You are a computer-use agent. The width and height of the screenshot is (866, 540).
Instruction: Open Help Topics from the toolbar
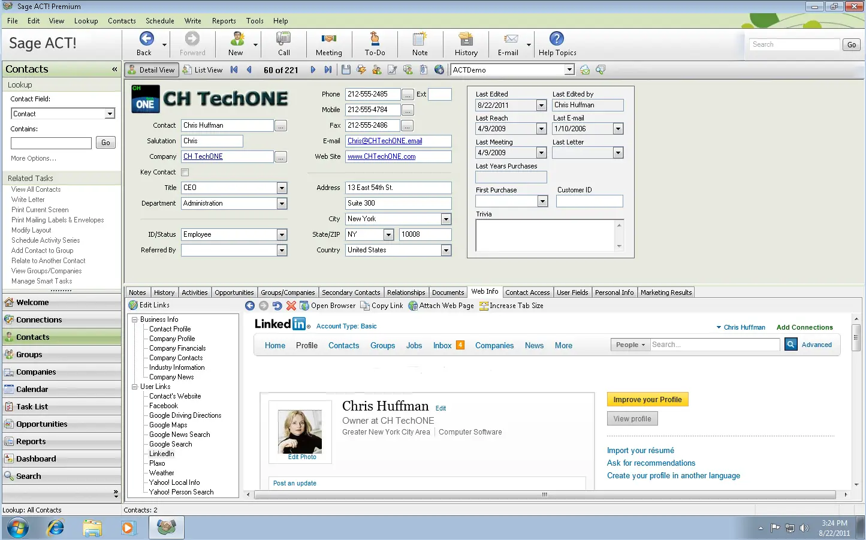point(557,44)
